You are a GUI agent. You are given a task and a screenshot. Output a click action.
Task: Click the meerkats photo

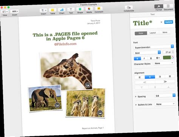click(85, 103)
